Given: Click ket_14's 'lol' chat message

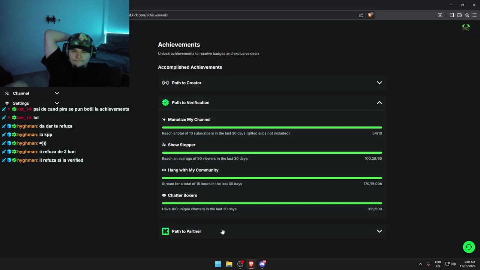Looking at the screenshot, I should tap(36, 118).
